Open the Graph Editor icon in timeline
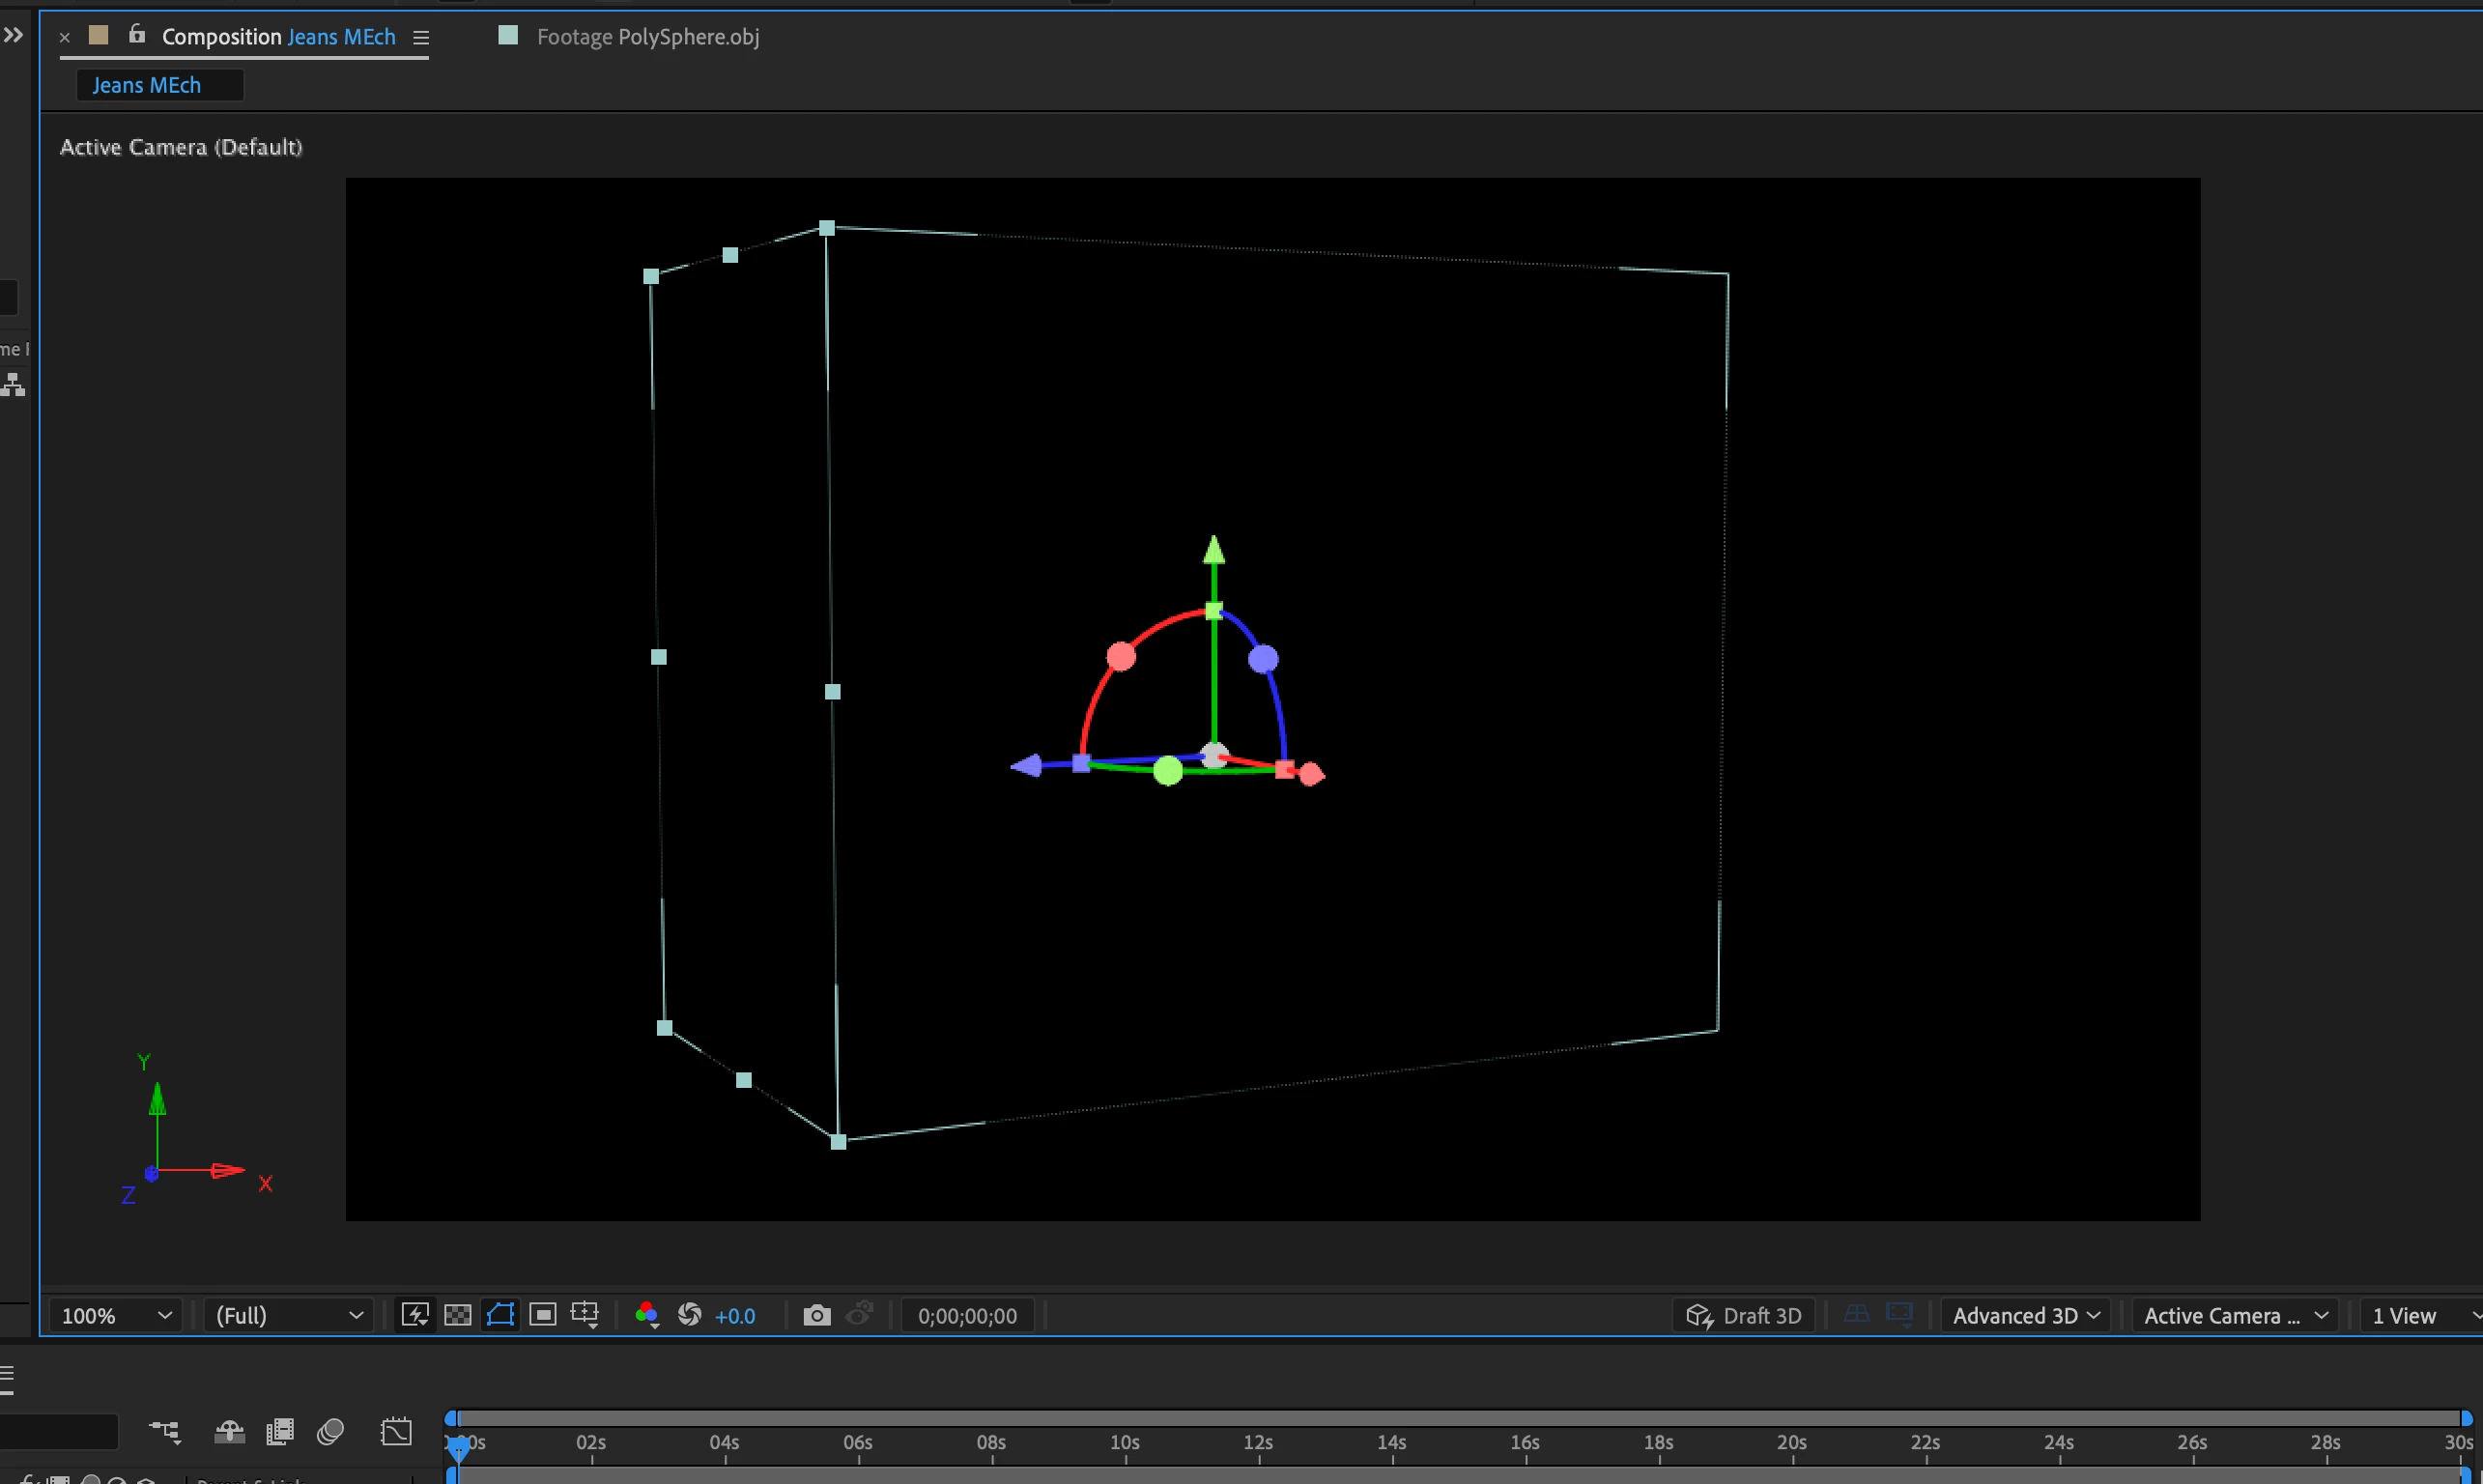The image size is (2483, 1484). (x=396, y=1432)
